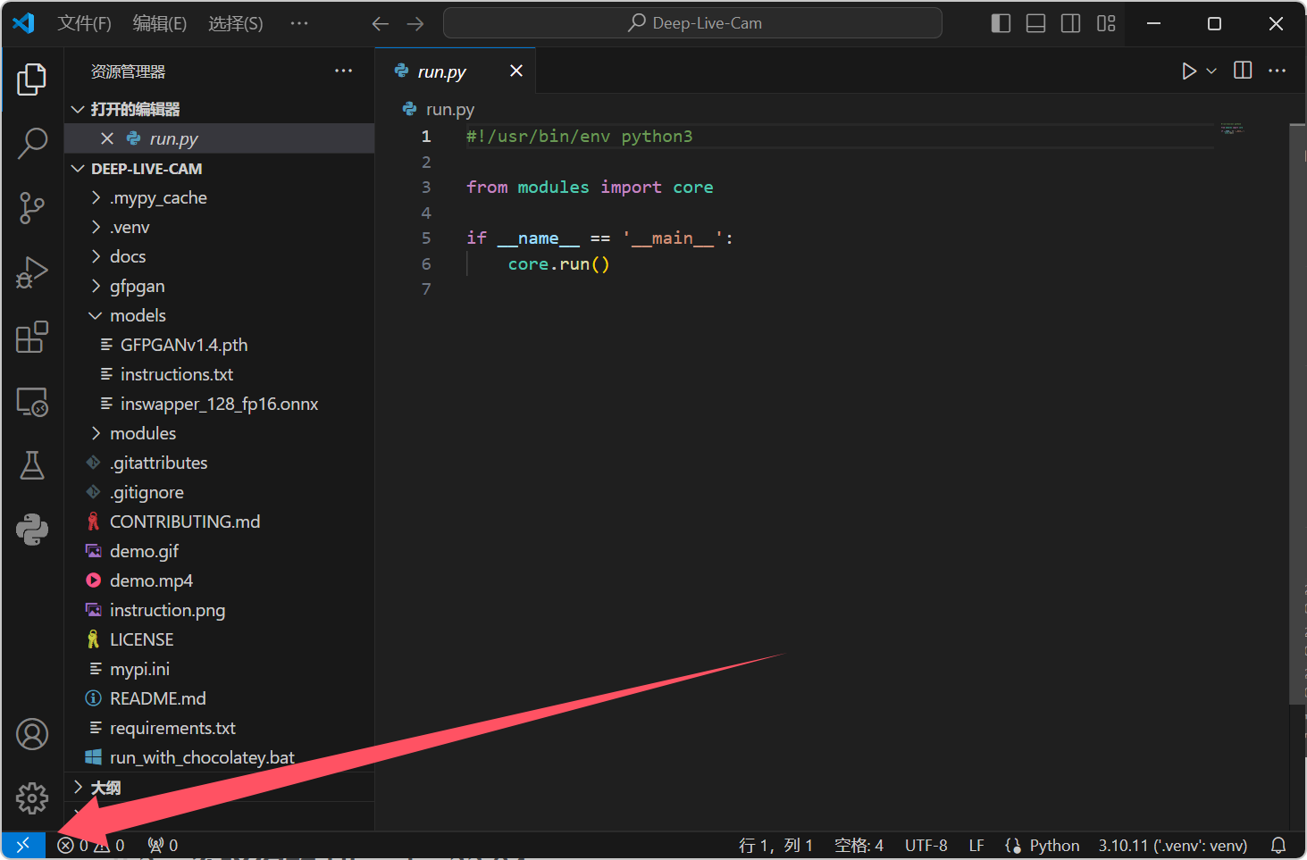Viewport: 1307px width, 860px height.
Task: Toggle the bottom panel visibility
Action: 1036,24
